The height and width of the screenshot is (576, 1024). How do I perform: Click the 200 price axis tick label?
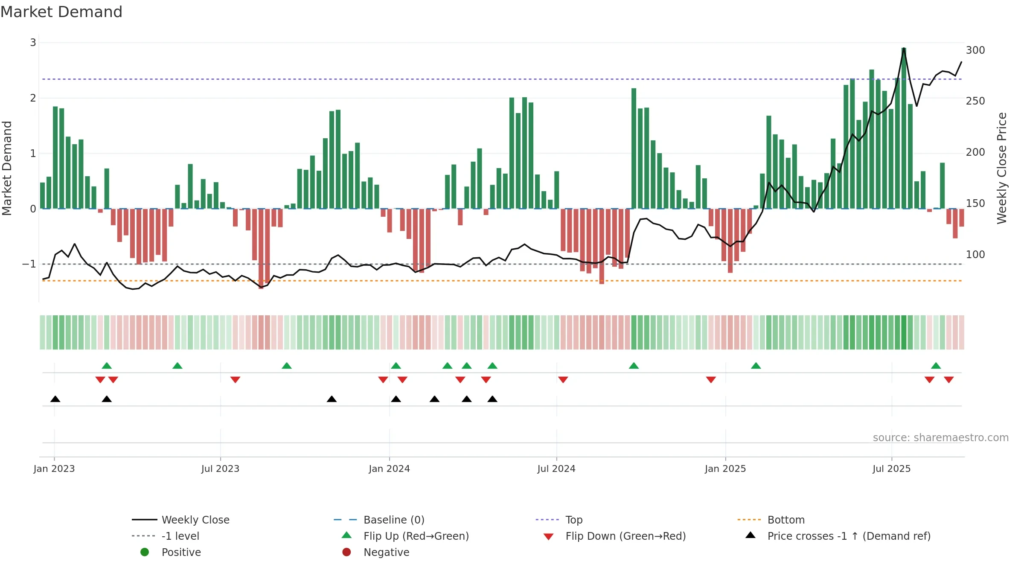[x=975, y=152]
